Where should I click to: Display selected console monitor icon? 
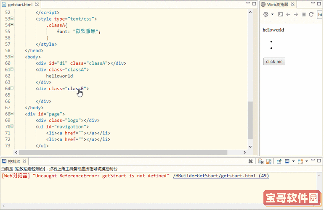point(287,161)
